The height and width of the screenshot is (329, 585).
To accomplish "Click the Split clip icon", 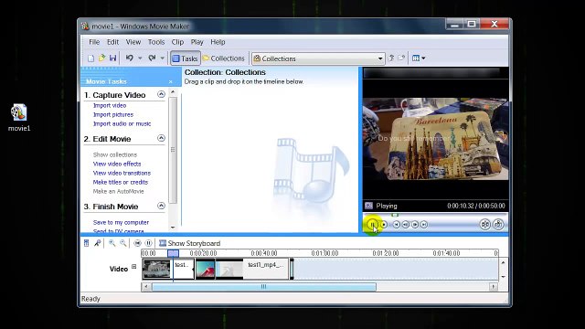I will [485, 224].
